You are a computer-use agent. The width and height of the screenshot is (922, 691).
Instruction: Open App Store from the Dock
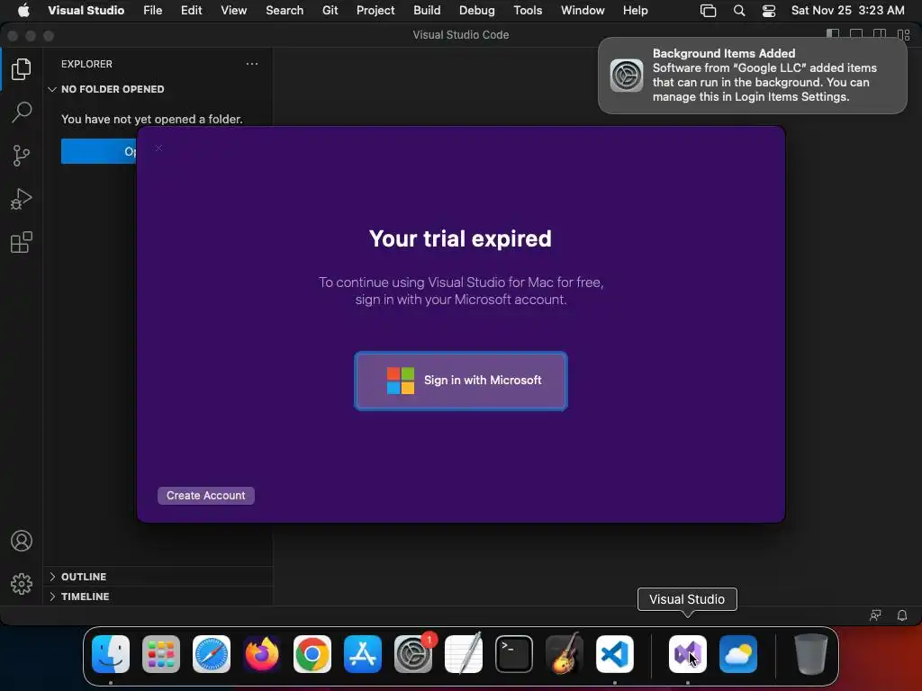[363, 654]
